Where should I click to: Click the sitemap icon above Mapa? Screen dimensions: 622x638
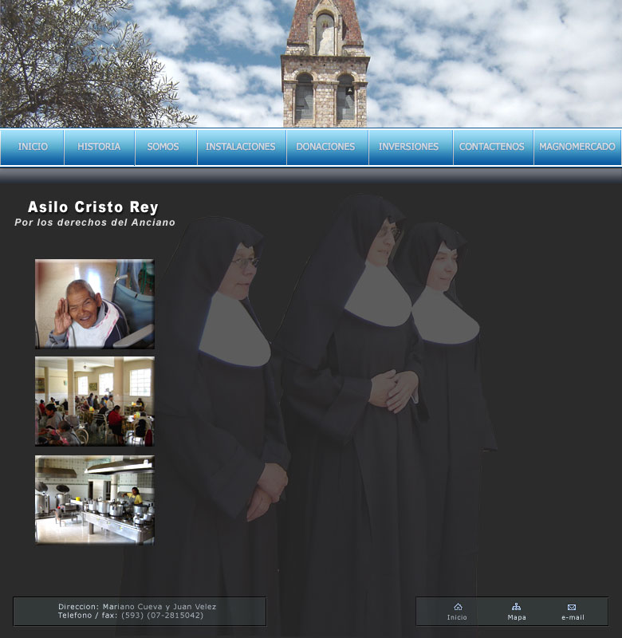pyautogui.click(x=516, y=607)
